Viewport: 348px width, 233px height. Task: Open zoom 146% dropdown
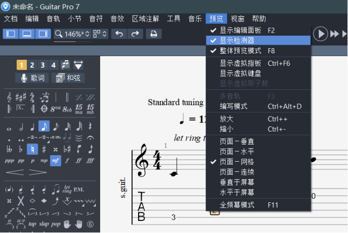(x=72, y=34)
